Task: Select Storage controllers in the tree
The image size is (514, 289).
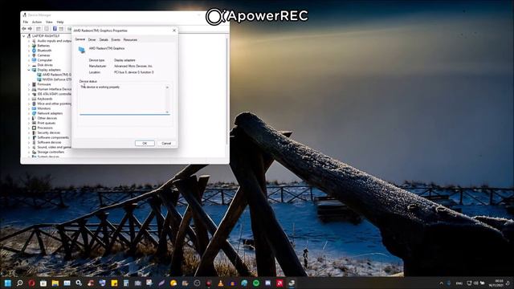Action: (51, 152)
